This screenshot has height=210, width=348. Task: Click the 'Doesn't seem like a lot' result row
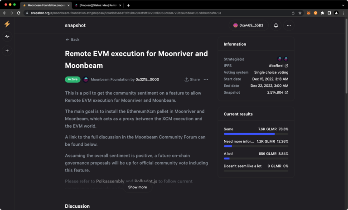tap(256, 168)
